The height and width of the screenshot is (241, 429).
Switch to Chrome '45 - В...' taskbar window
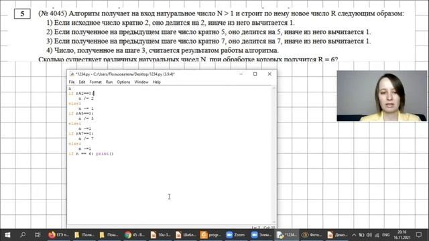[x=134, y=235]
